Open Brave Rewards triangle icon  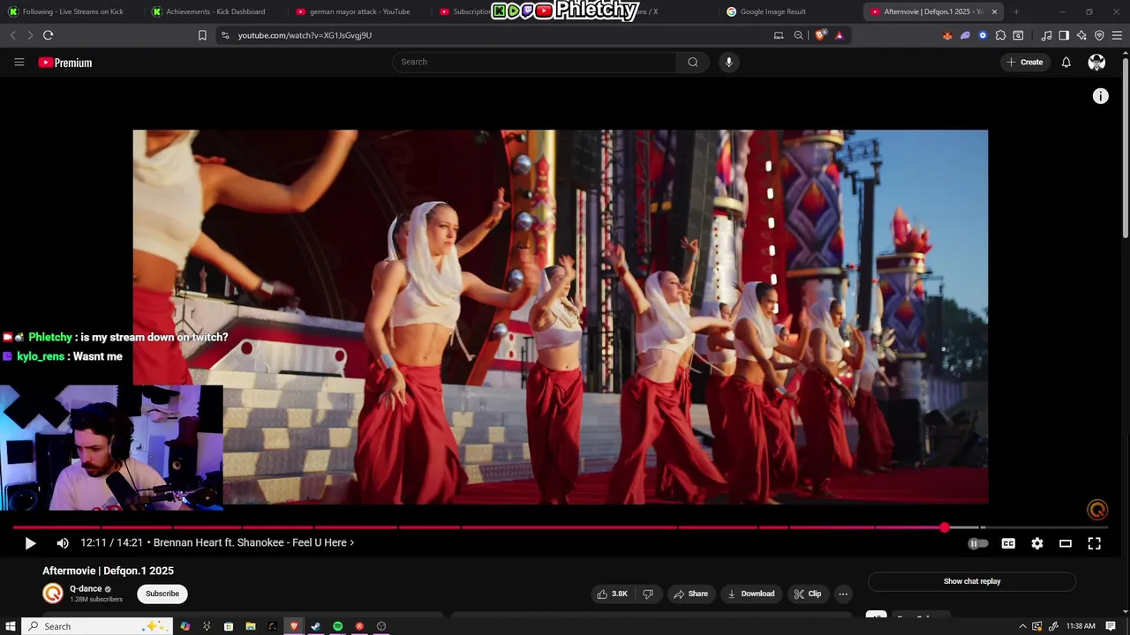pos(839,35)
